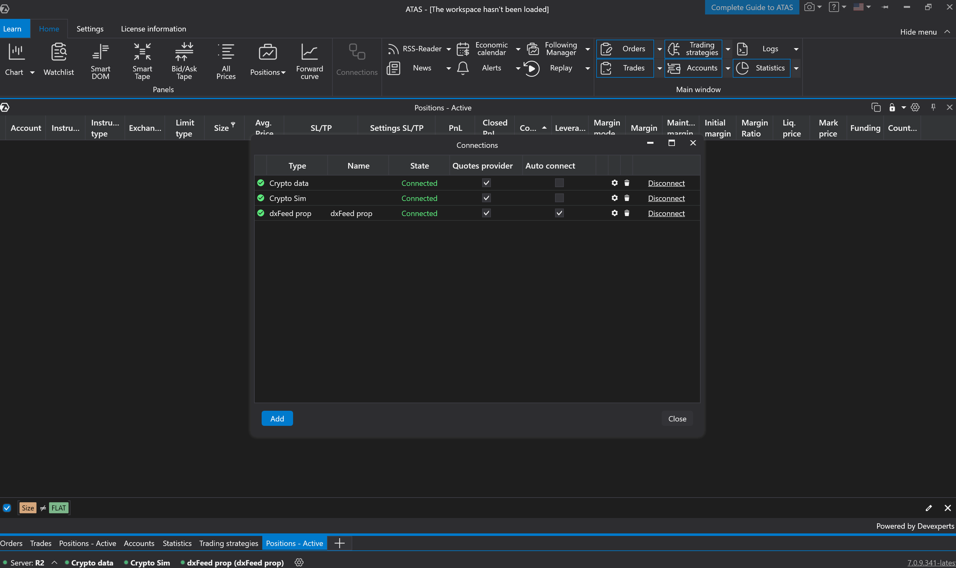
Task: Enable Auto connect for Crypto data
Action: pyautogui.click(x=559, y=183)
